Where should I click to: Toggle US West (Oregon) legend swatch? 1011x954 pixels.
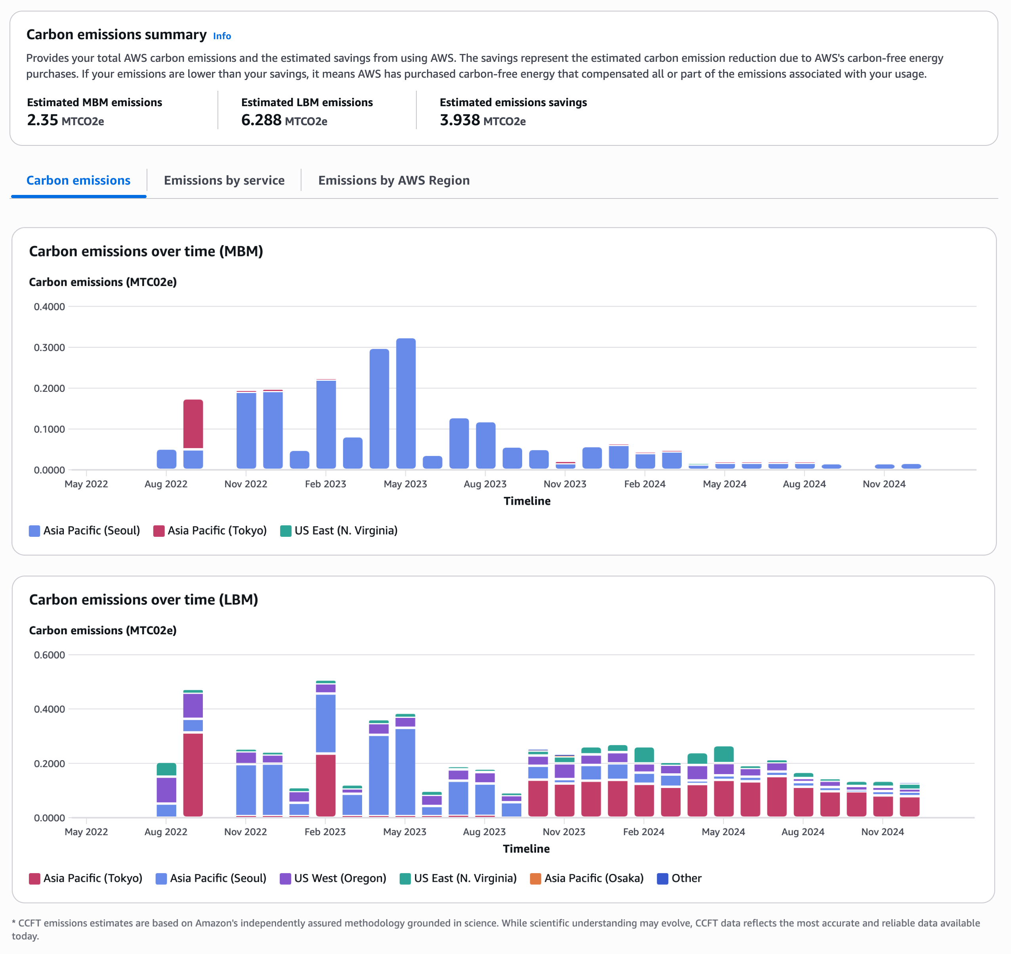point(285,879)
